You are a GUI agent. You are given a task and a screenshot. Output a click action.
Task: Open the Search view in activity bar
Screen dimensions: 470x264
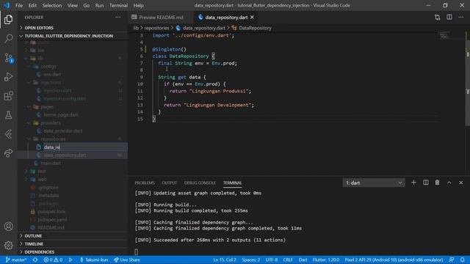(x=8, y=38)
